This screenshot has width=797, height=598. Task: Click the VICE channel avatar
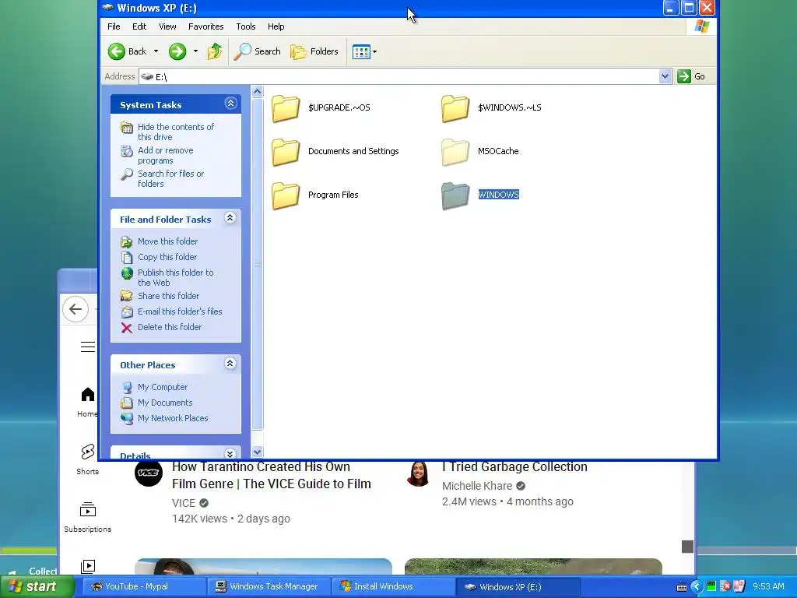coord(149,473)
